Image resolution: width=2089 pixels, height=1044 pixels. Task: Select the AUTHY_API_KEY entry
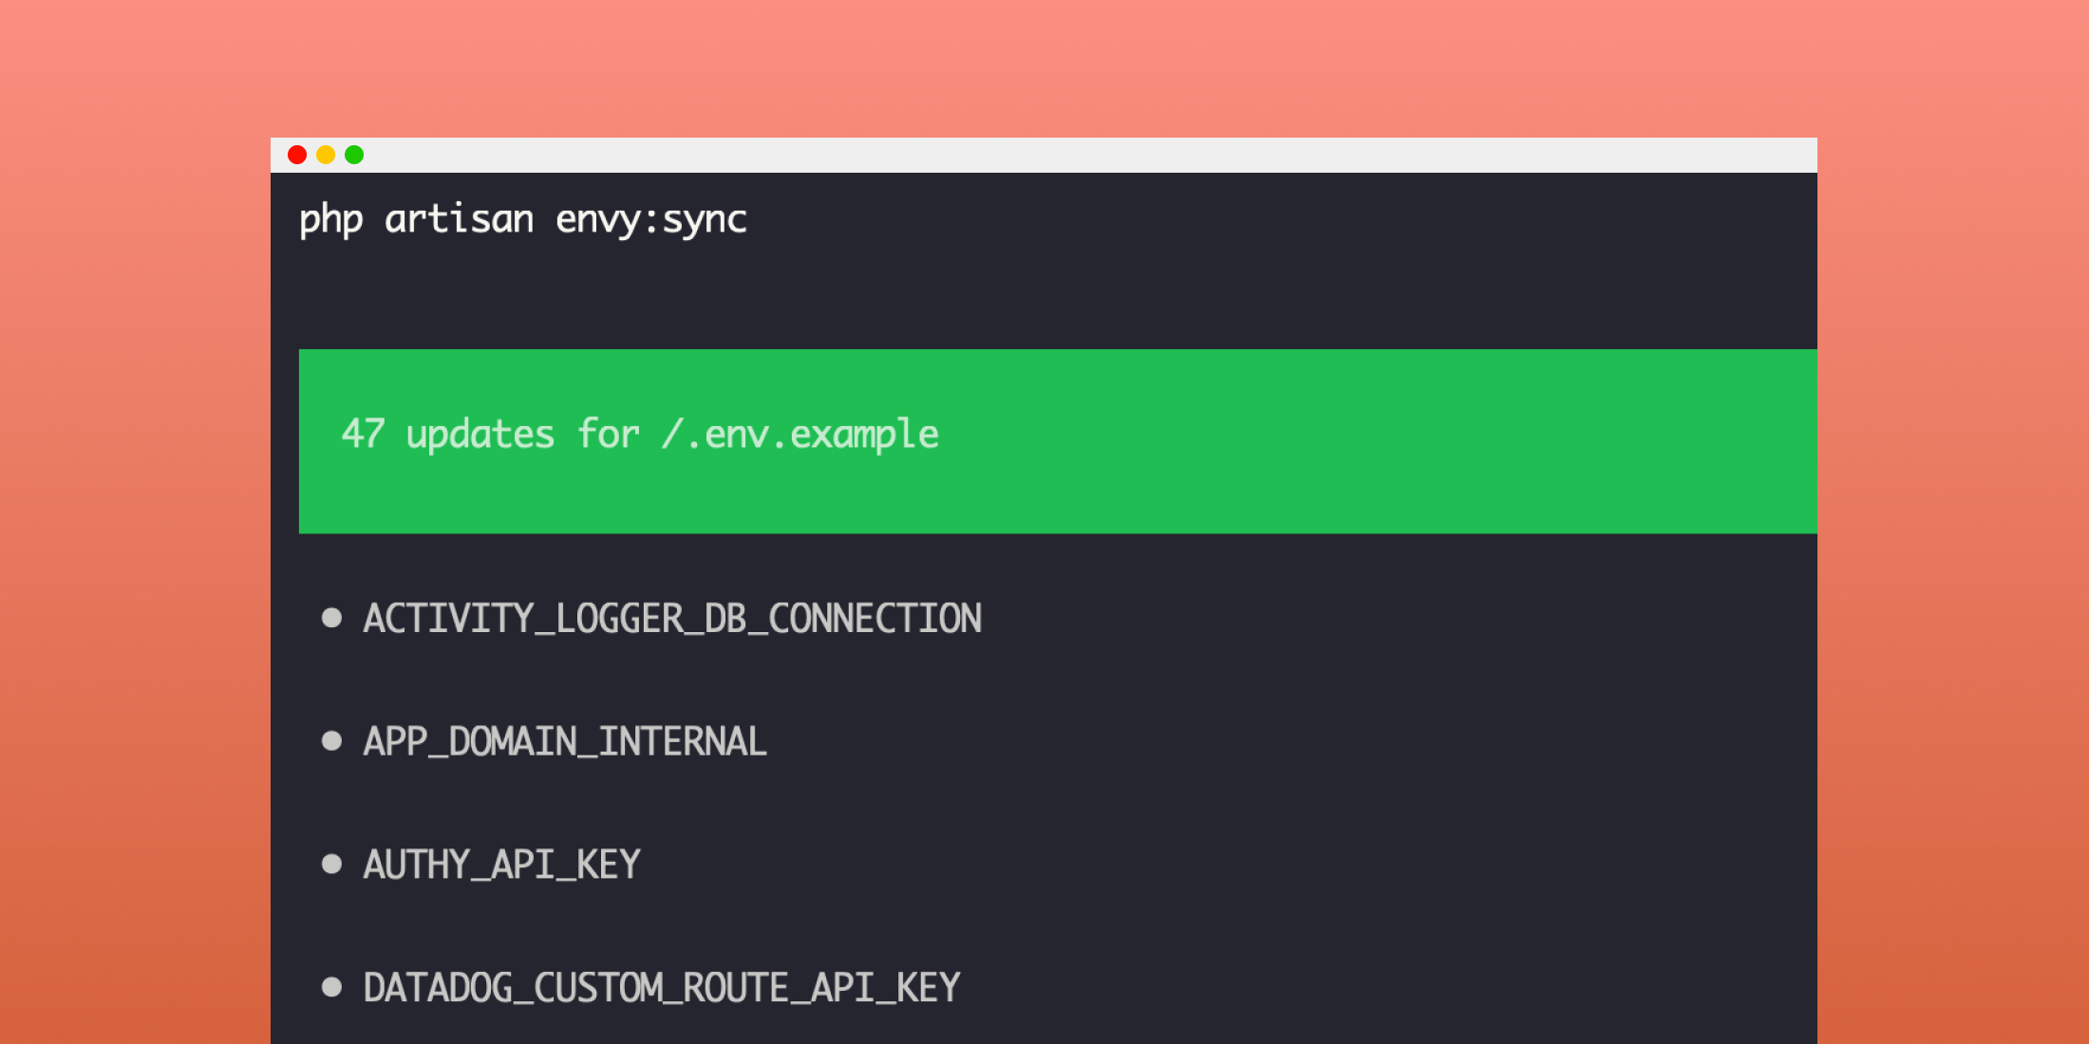pyautogui.click(x=501, y=866)
